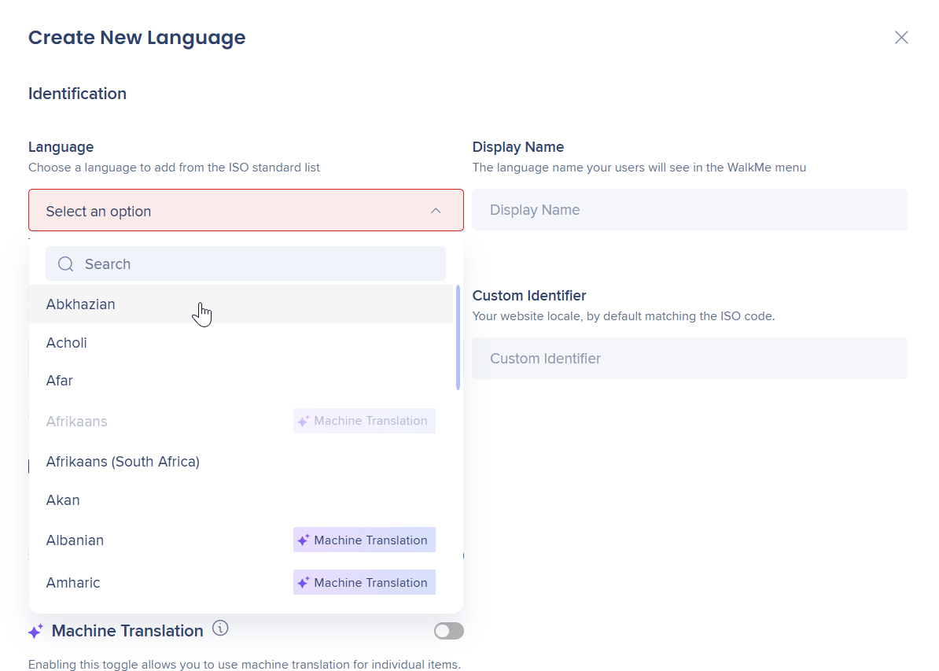Click into the Display Name field
The width and height of the screenshot is (939, 671).
[x=689, y=210]
